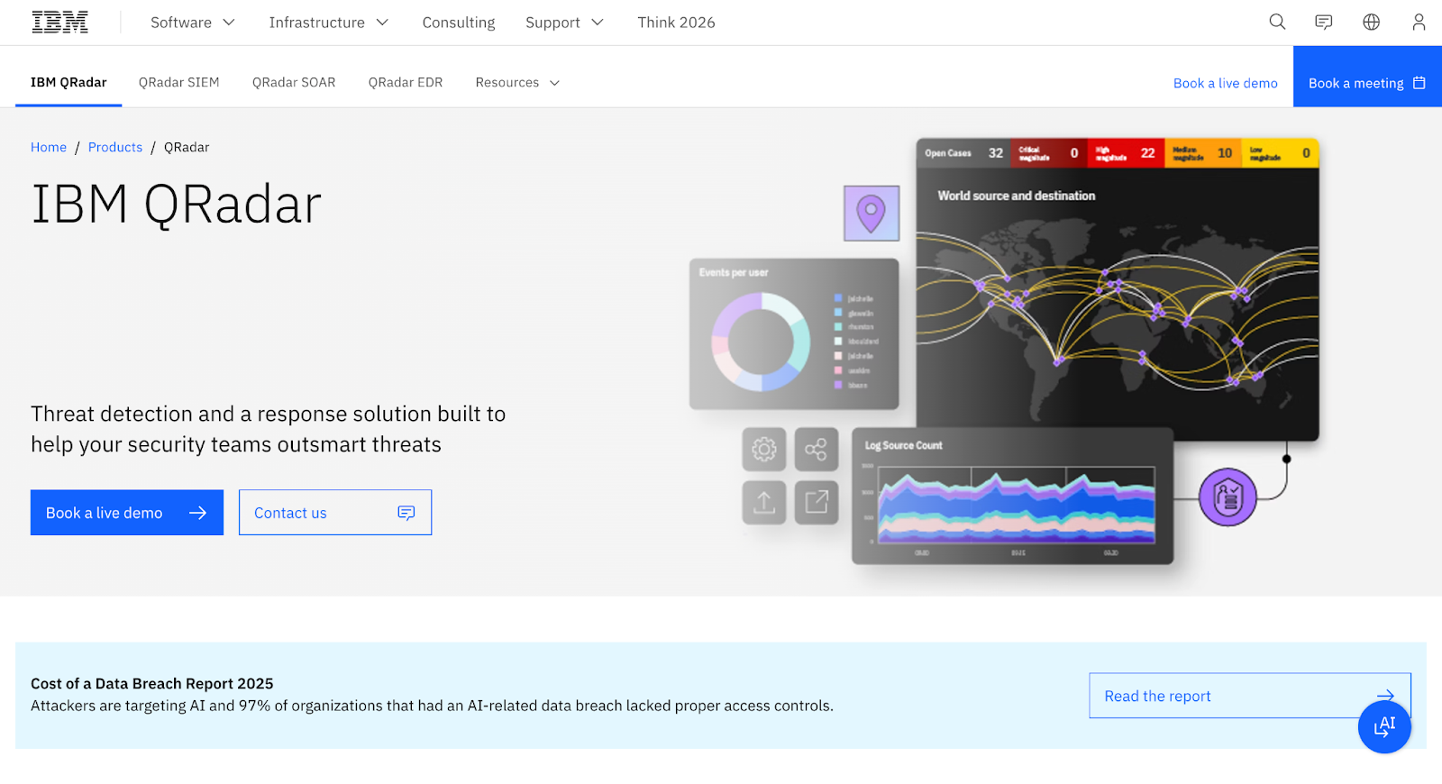Click the IBM QRadar page heading
Viewport: 1442px width, 784px height.
tap(177, 204)
